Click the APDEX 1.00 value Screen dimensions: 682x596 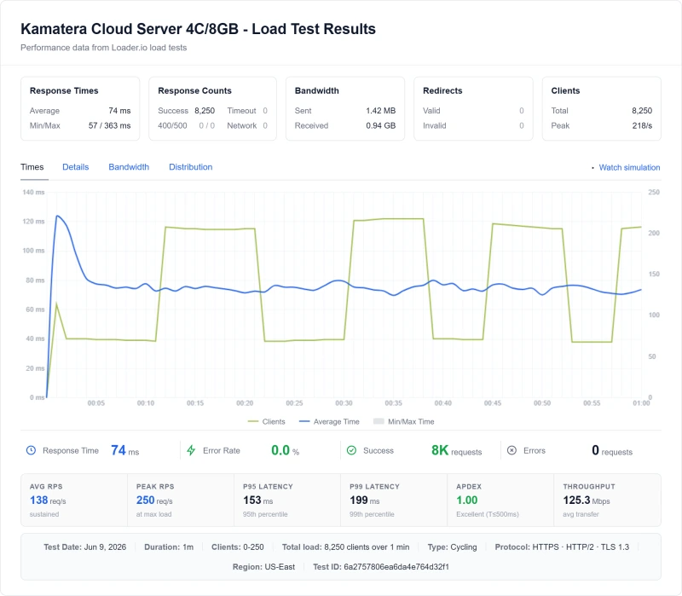point(466,501)
